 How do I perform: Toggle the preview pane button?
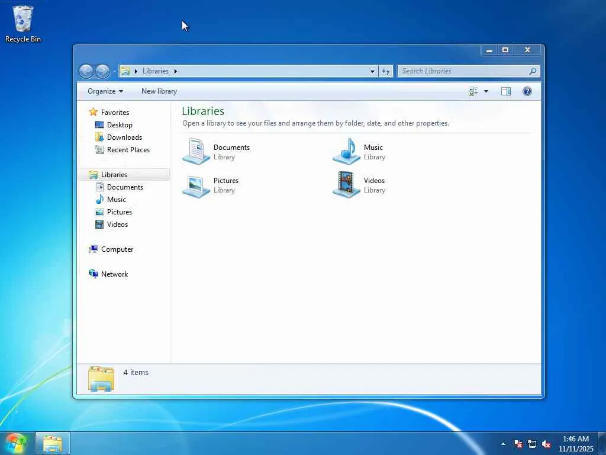click(x=506, y=91)
